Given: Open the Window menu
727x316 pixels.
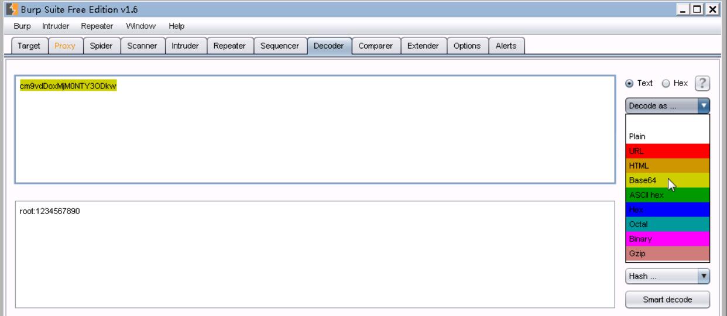Looking at the screenshot, I should [x=140, y=26].
